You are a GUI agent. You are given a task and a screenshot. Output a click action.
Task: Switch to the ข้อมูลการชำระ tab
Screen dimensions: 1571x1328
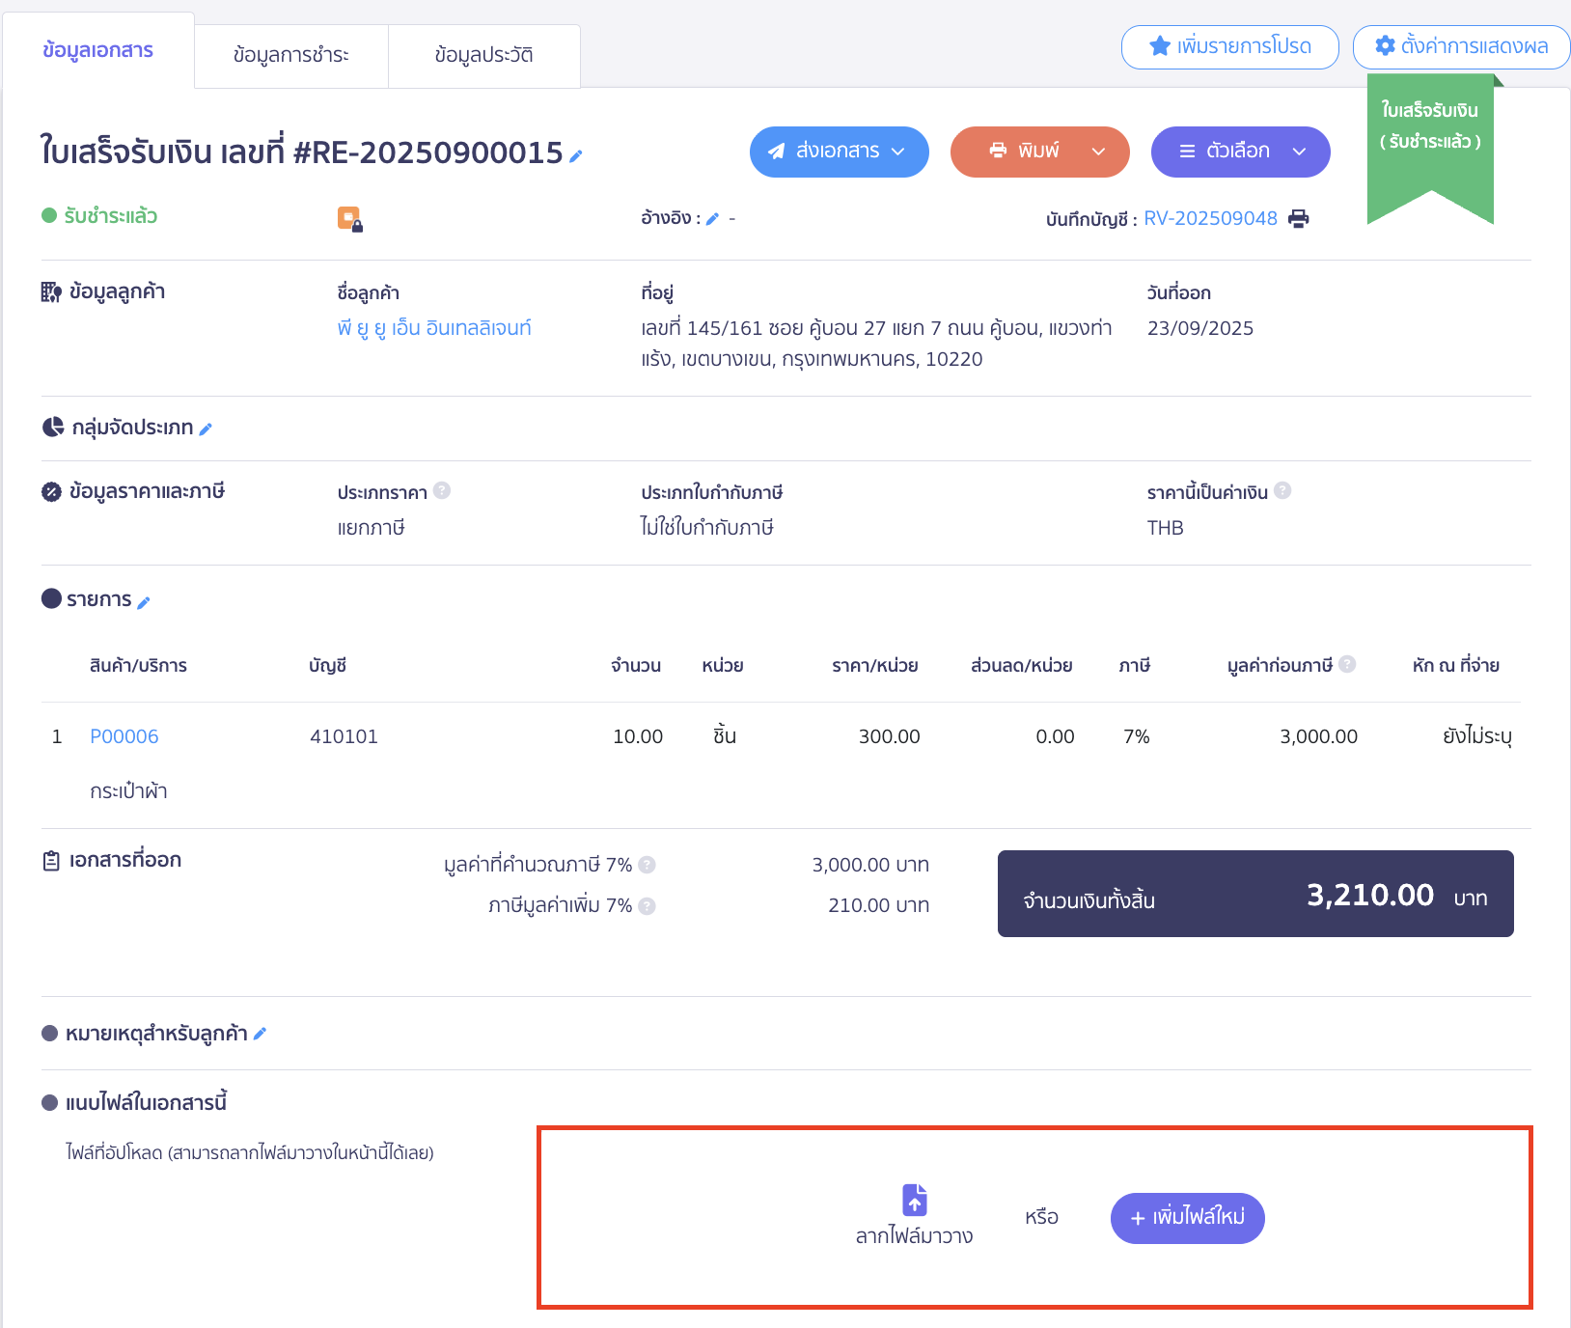pyautogui.click(x=290, y=55)
